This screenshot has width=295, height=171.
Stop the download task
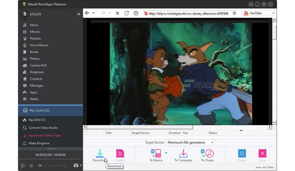tap(263, 155)
